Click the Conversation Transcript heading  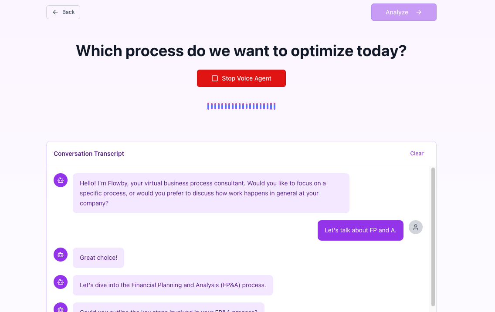(88, 154)
